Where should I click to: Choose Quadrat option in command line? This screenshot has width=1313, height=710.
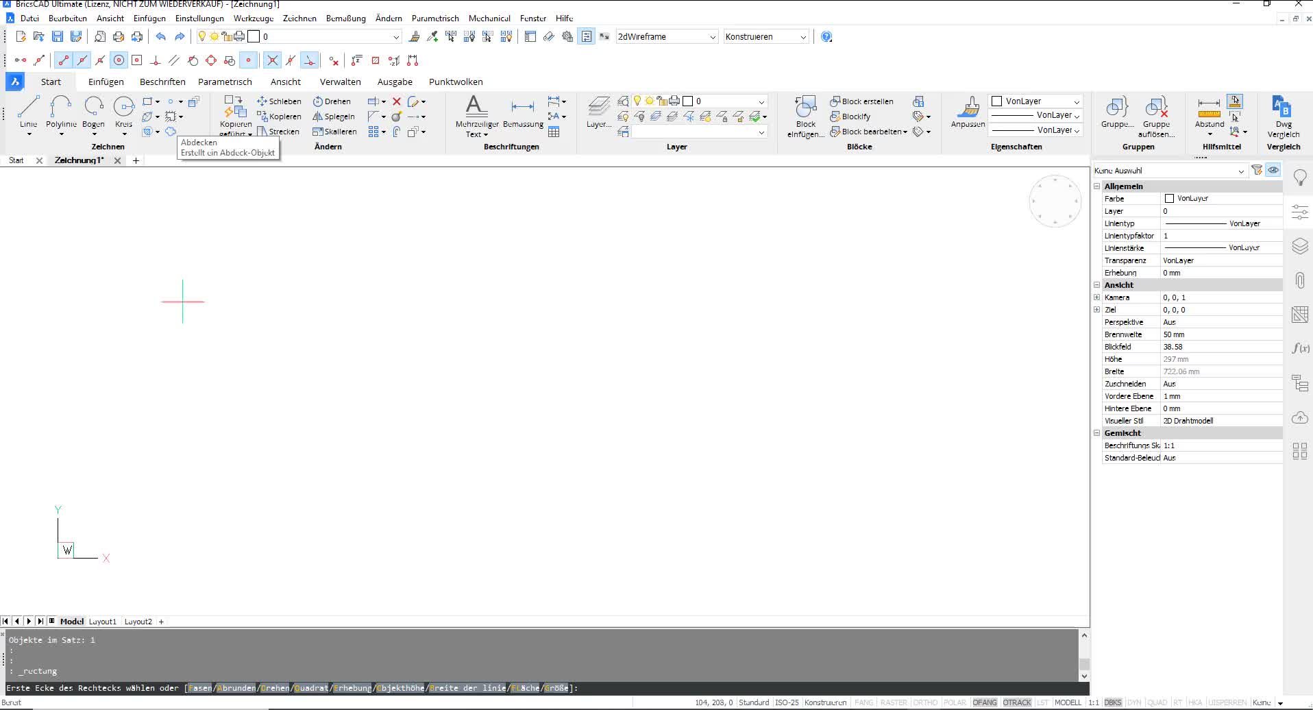pyautogui.click(x=311, y=688)
